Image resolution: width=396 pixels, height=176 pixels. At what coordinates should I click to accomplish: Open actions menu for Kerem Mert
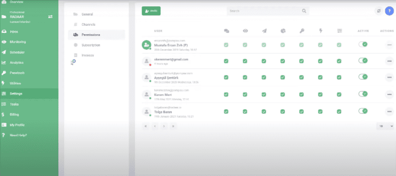(389, 94)
